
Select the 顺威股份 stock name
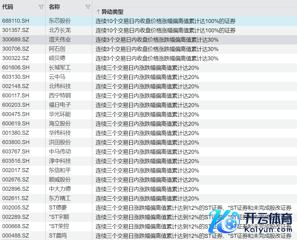[60, 180]
